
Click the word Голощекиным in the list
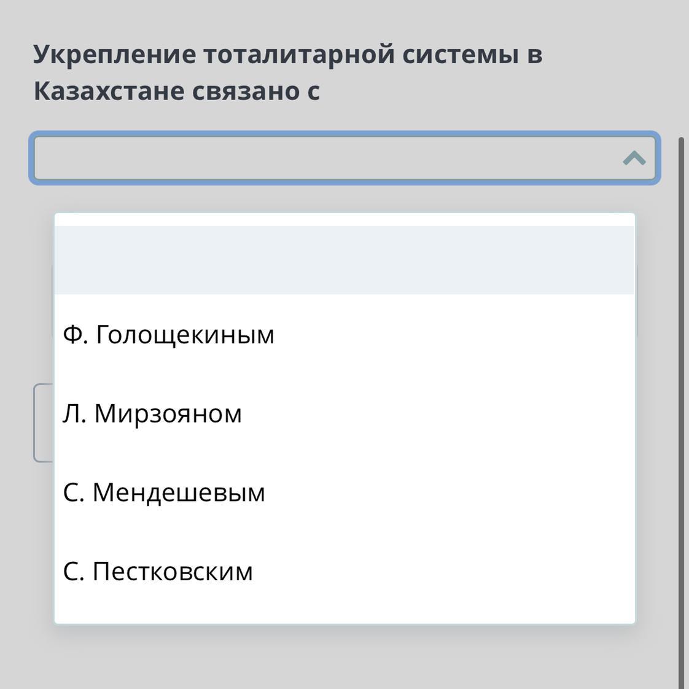tap(185, 335)
